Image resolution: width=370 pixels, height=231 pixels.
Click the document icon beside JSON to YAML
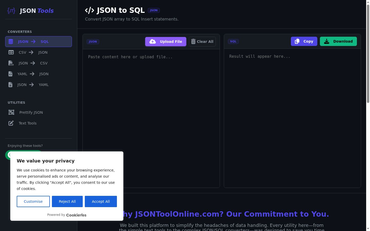(x=10, y=85)
